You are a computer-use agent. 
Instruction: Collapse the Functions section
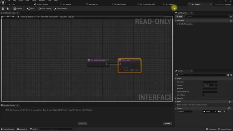click(x=176, y=21)
